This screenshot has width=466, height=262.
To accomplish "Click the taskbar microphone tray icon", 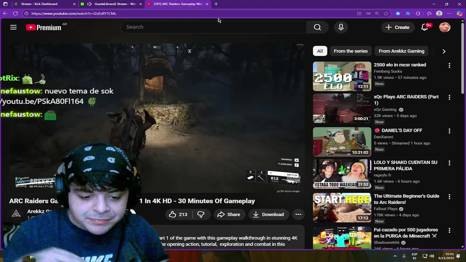I will coord(404,256).
